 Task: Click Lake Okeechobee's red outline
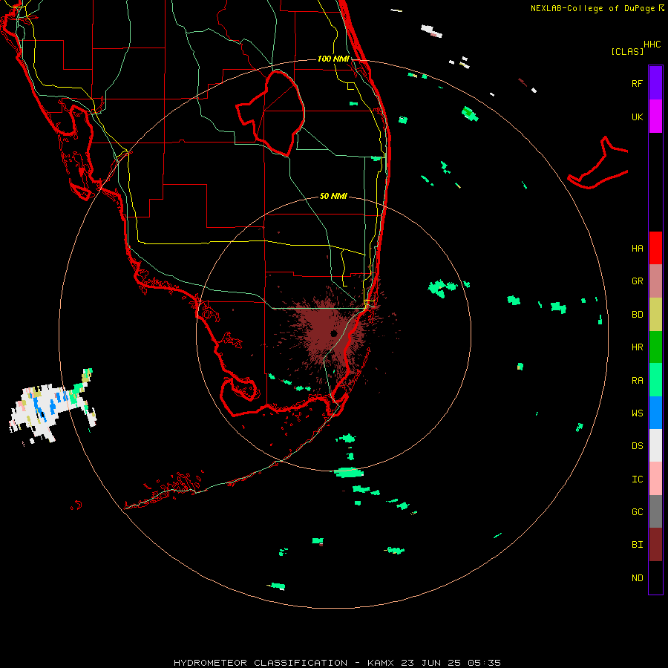click(270, 113)
